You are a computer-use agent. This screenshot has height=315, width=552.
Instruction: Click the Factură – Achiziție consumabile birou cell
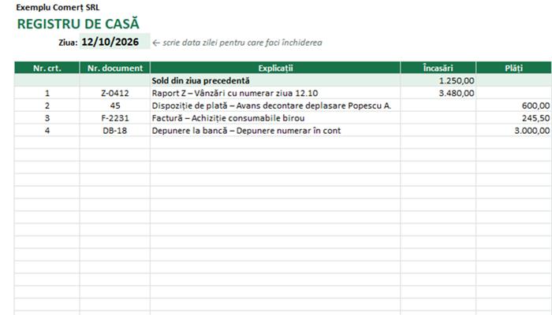[x=275, y=118]
